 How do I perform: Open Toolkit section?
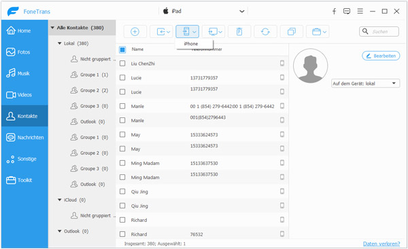24,180
